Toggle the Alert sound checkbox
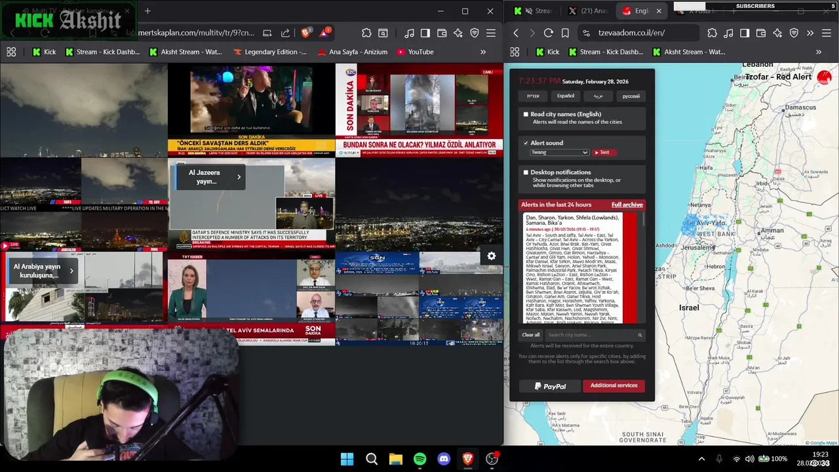839x472 pixels. pos(526,143)
